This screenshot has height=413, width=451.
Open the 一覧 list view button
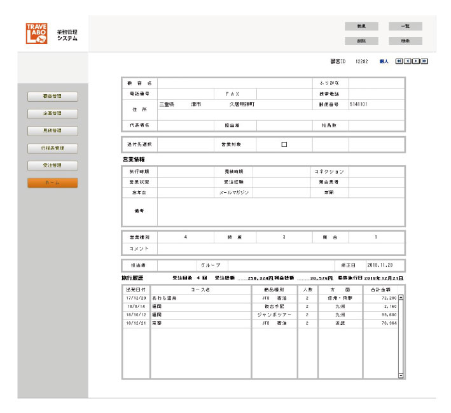pyautogui.click(x=405, y=27)
